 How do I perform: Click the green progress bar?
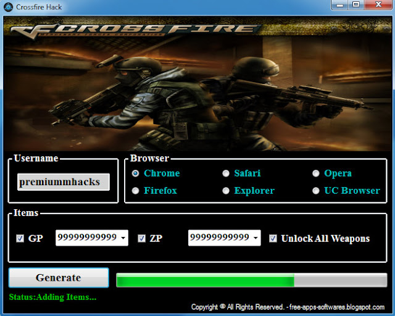[x=251, y=280]
